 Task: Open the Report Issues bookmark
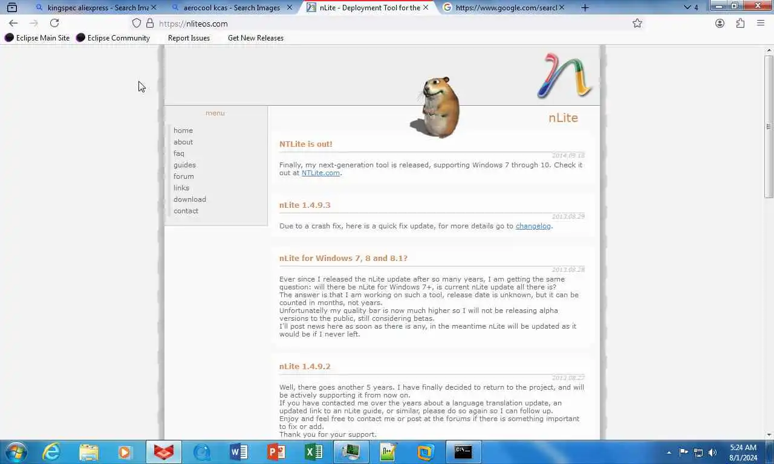coord(189,37)
